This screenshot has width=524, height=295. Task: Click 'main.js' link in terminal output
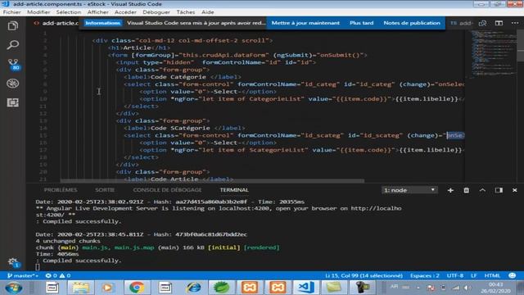pos(95,247)
